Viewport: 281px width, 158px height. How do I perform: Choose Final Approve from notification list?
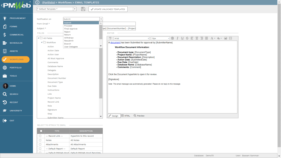pyautogui.click(x=71, y=29)
